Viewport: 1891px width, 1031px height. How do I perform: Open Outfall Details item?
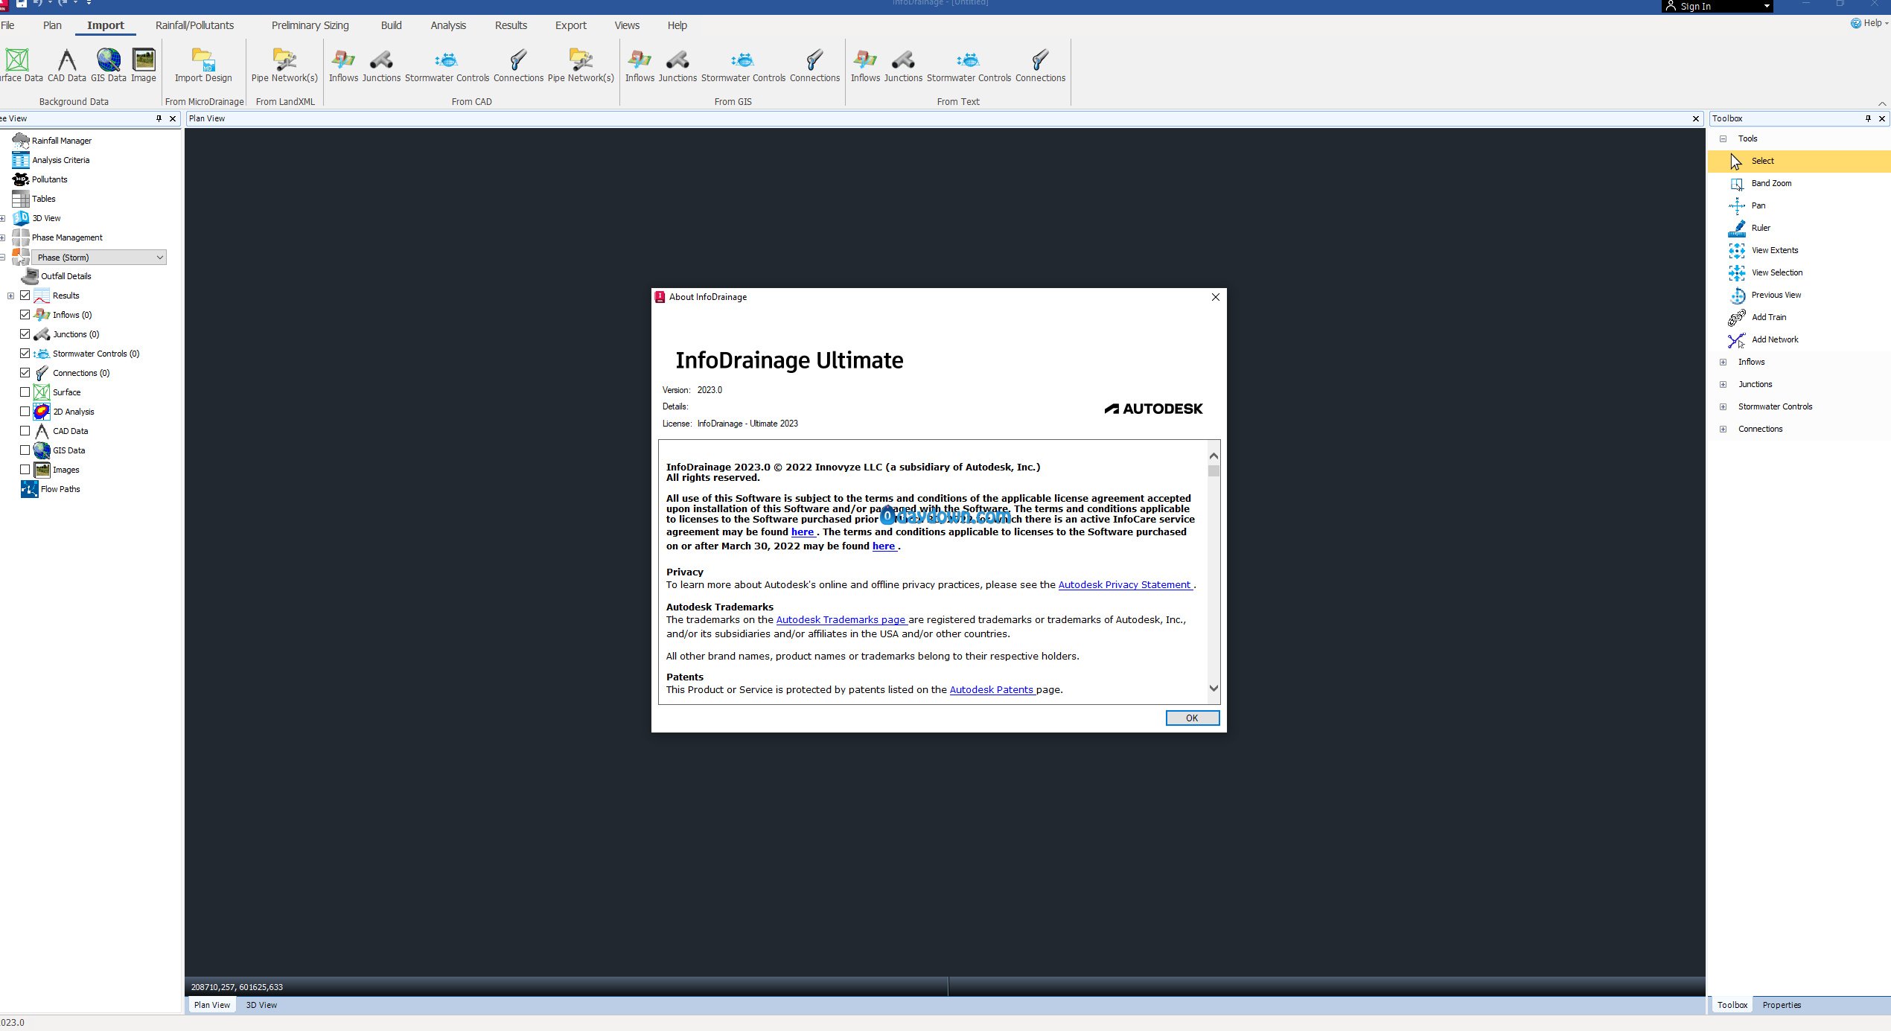(x=57, y=276)
